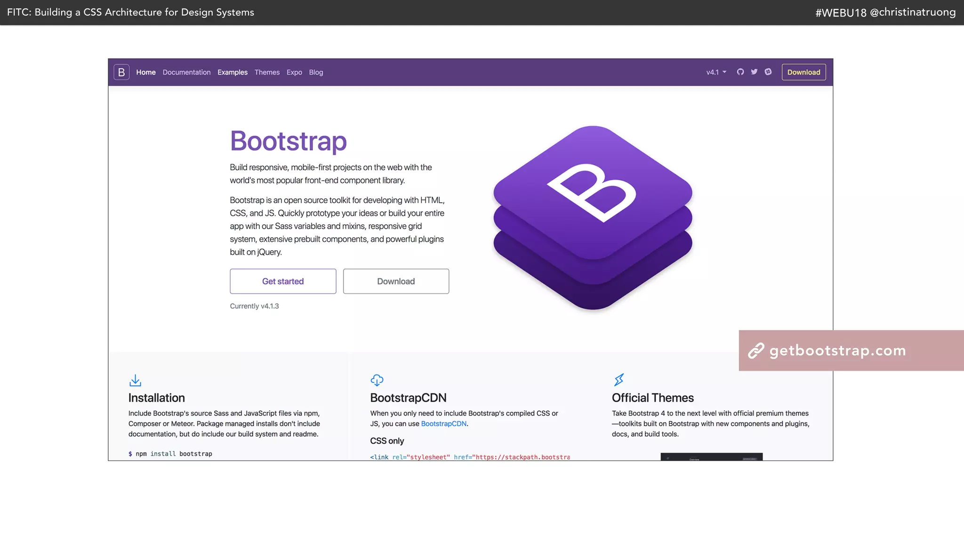Viewport: 964px width, 542px height.
Task: Open the Themes nav item
Action: pyautogui.click(x=267, y=72)
